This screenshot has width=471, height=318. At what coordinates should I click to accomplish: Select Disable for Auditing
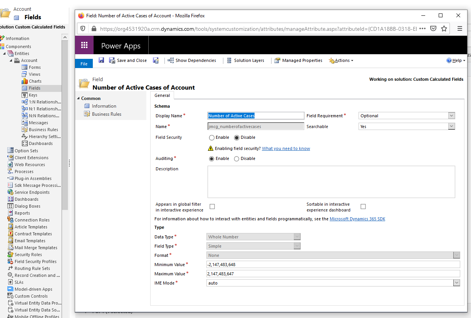click(236, 159)
